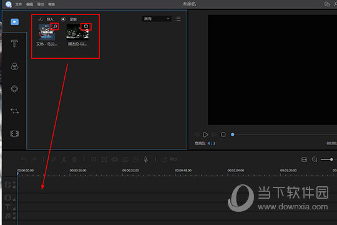Open the Elements film-strip panel in sidebar
Screen dimensions: 337x225
point(14,134)
